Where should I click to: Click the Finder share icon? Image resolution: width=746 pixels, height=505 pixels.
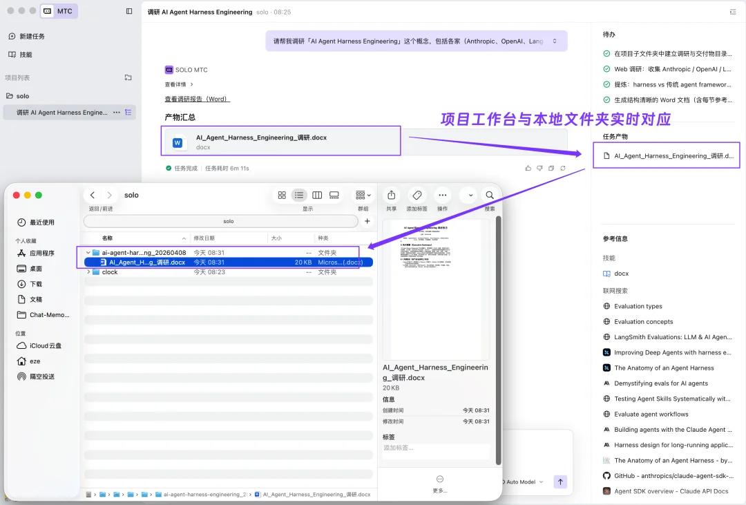(x=391, y=195)
